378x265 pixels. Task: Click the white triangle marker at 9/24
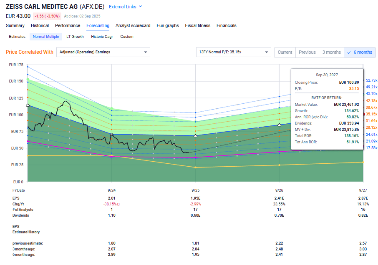tap(111, 135)
